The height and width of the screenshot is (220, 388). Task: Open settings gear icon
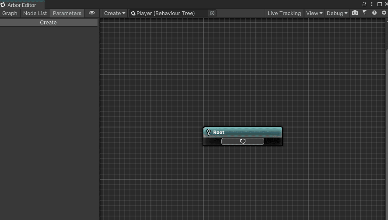(x=384, y=13)
